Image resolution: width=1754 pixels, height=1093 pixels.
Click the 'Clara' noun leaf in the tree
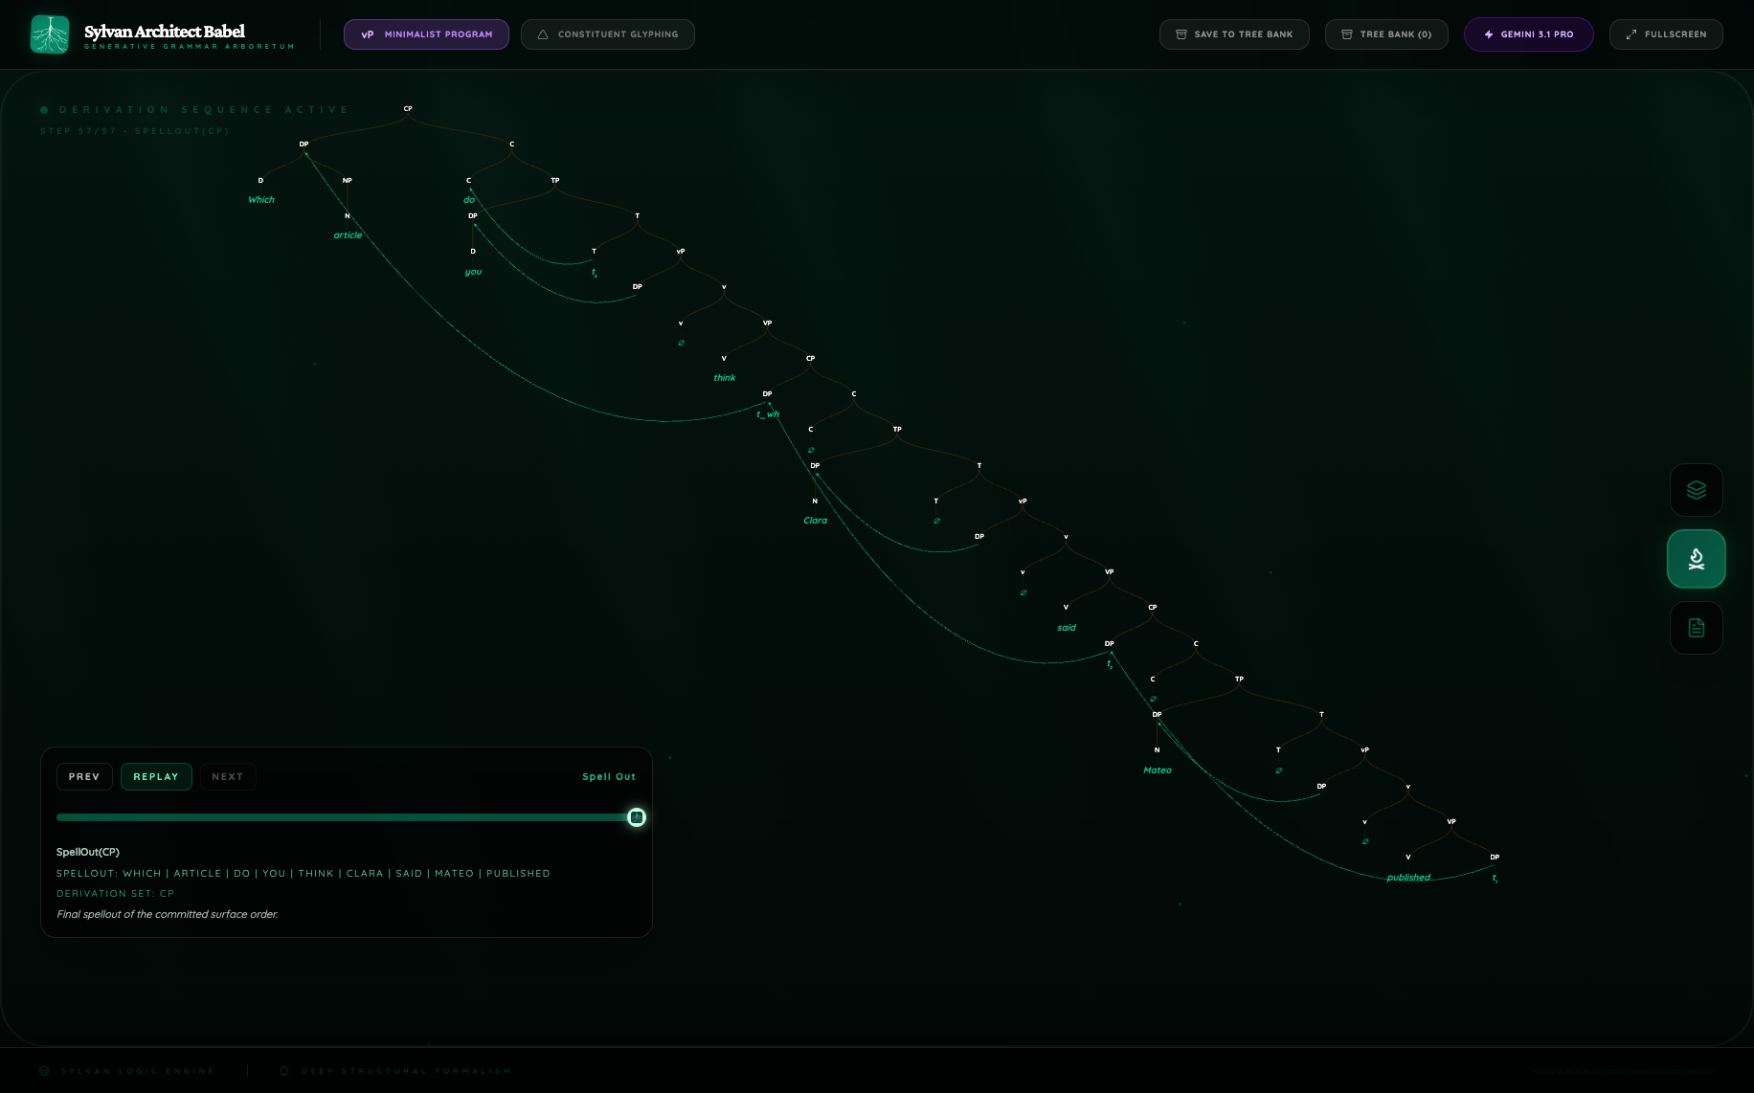815,521
